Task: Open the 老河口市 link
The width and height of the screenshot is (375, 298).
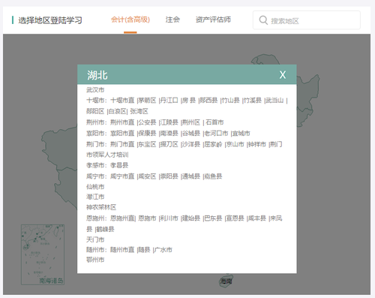Action: (216, 134)
